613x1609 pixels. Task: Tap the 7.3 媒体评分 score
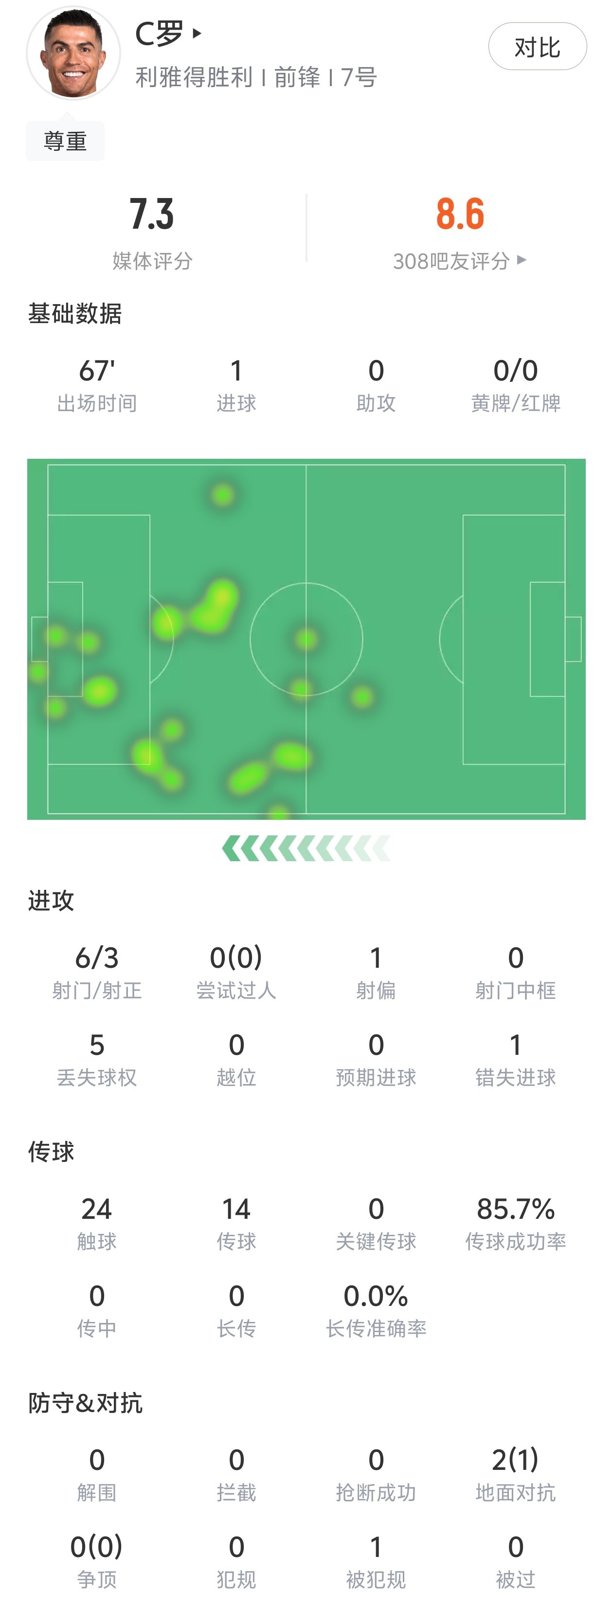(152, 214)
